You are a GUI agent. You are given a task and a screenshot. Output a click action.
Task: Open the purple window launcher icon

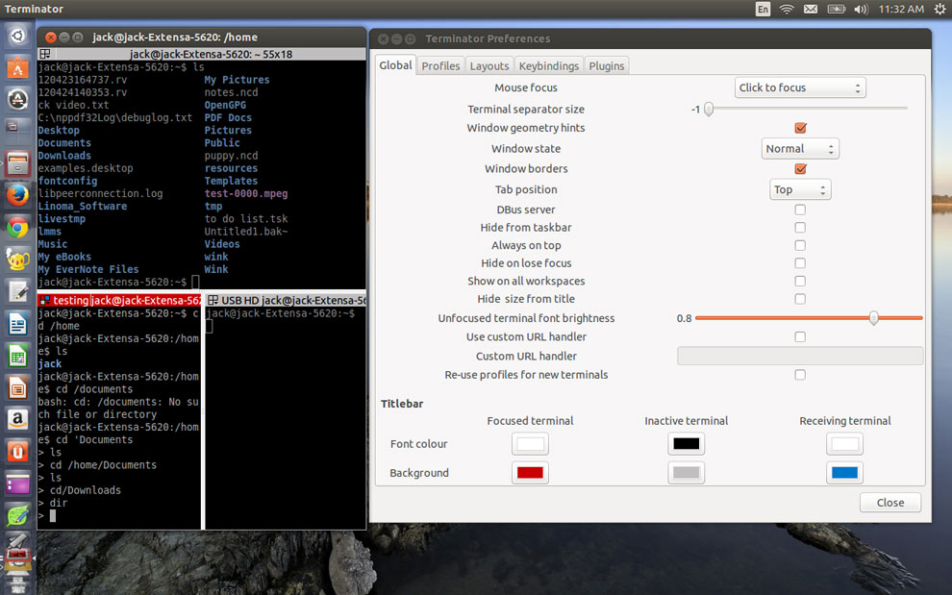coord(17,483)
